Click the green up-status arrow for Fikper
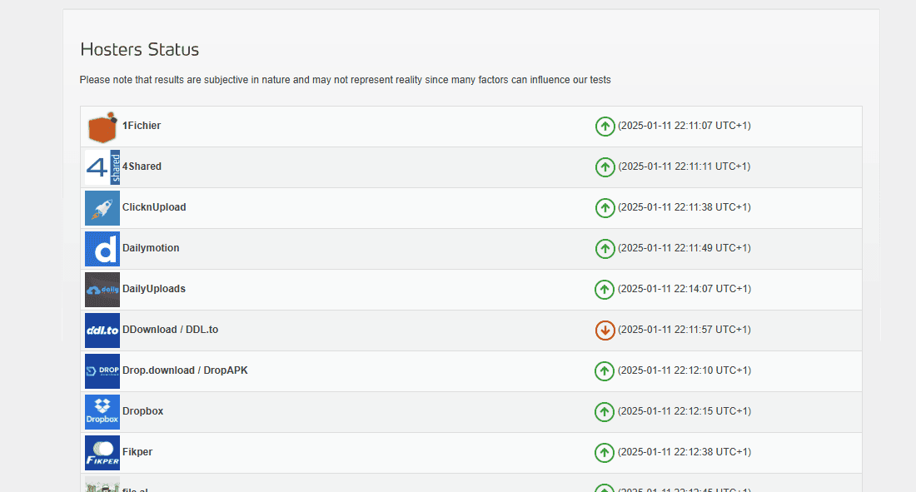This screenshot has width=916, height=492. [x=605, y=453]
